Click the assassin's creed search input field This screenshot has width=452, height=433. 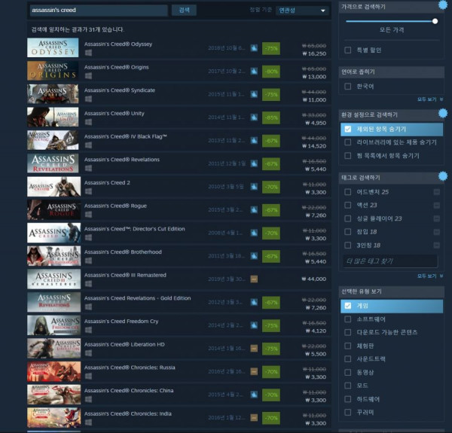[99, 10]
